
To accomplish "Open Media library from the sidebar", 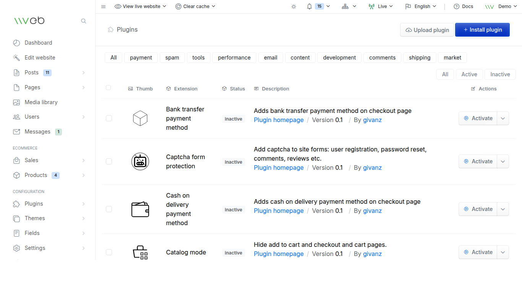I will click(x=41, y=102).
